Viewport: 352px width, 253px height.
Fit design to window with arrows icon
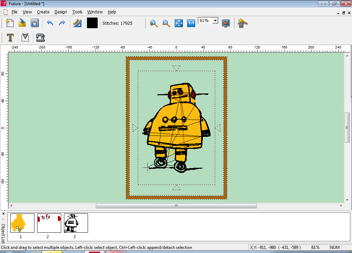click(x=179, y=23)
